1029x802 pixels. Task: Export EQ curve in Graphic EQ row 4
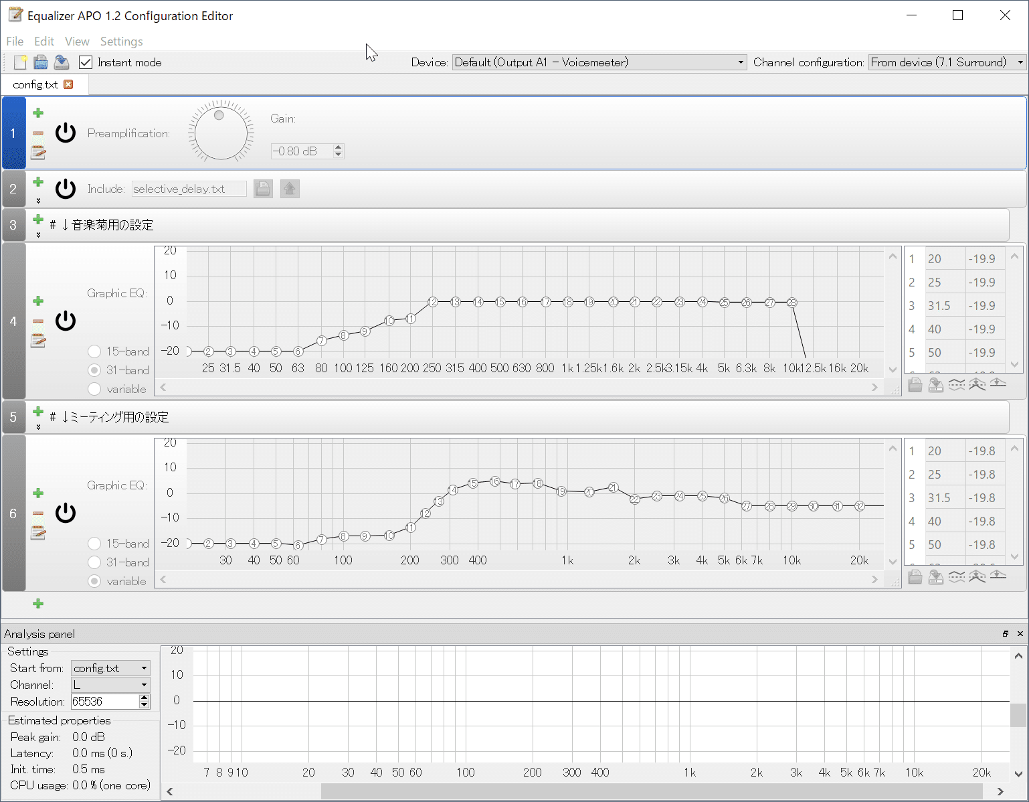pyautogui.click(x=936, y=384)
